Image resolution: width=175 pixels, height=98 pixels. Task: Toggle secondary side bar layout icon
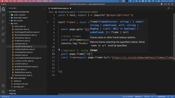pyautogui.click(x=169, y=4)
